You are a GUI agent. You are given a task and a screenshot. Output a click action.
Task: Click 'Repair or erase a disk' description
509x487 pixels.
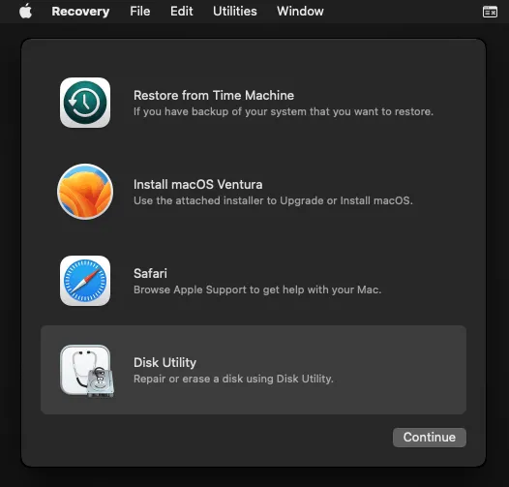[x=233, y=379]
